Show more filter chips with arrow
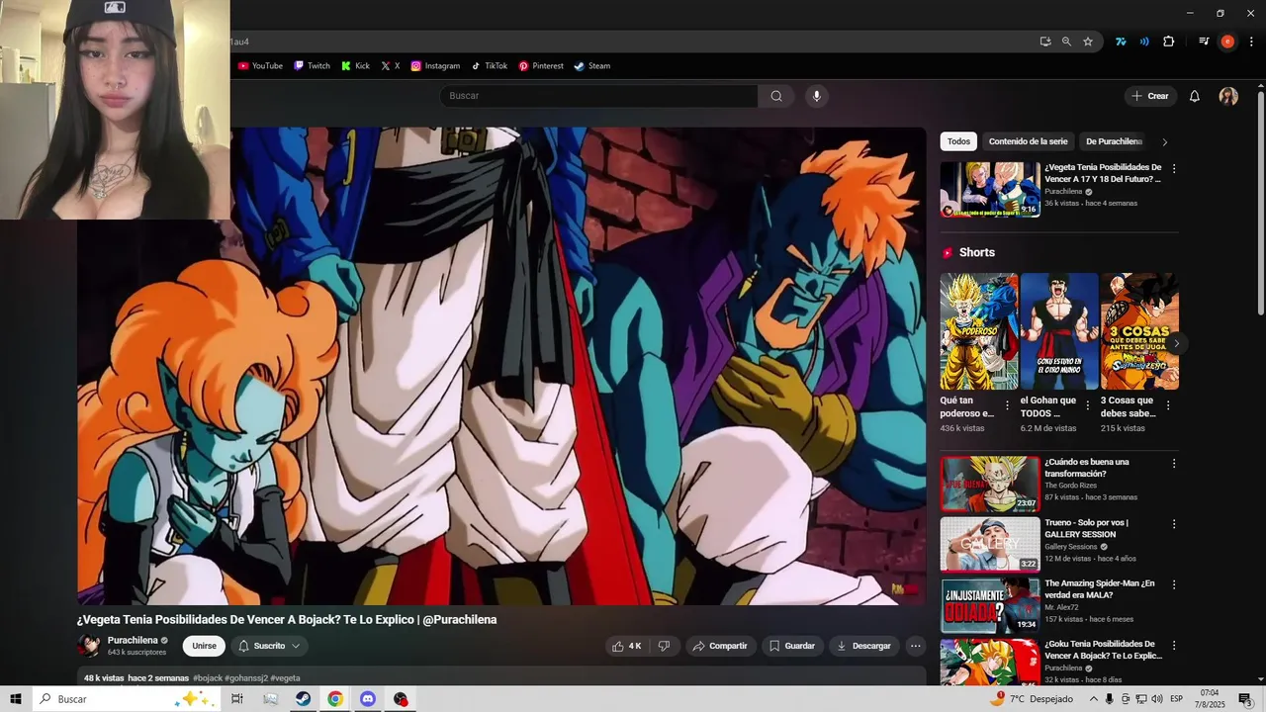 click(1164, 141)
